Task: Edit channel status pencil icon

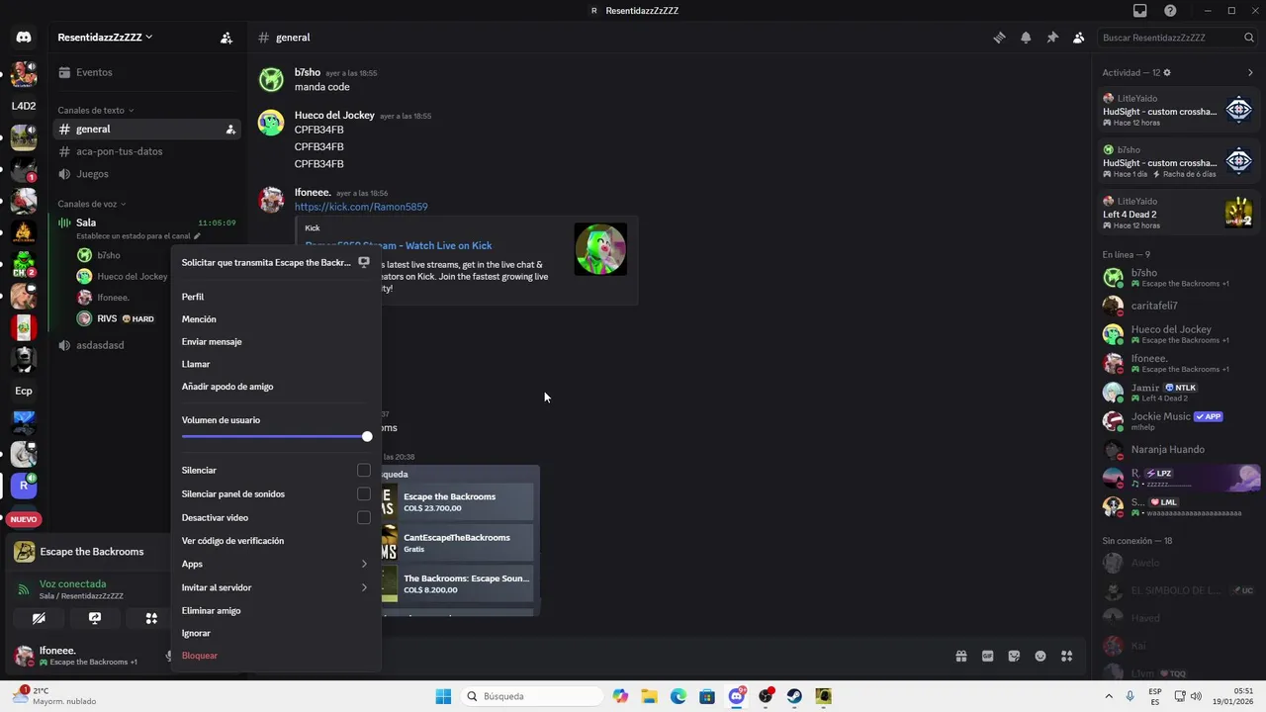Action: 197,236
